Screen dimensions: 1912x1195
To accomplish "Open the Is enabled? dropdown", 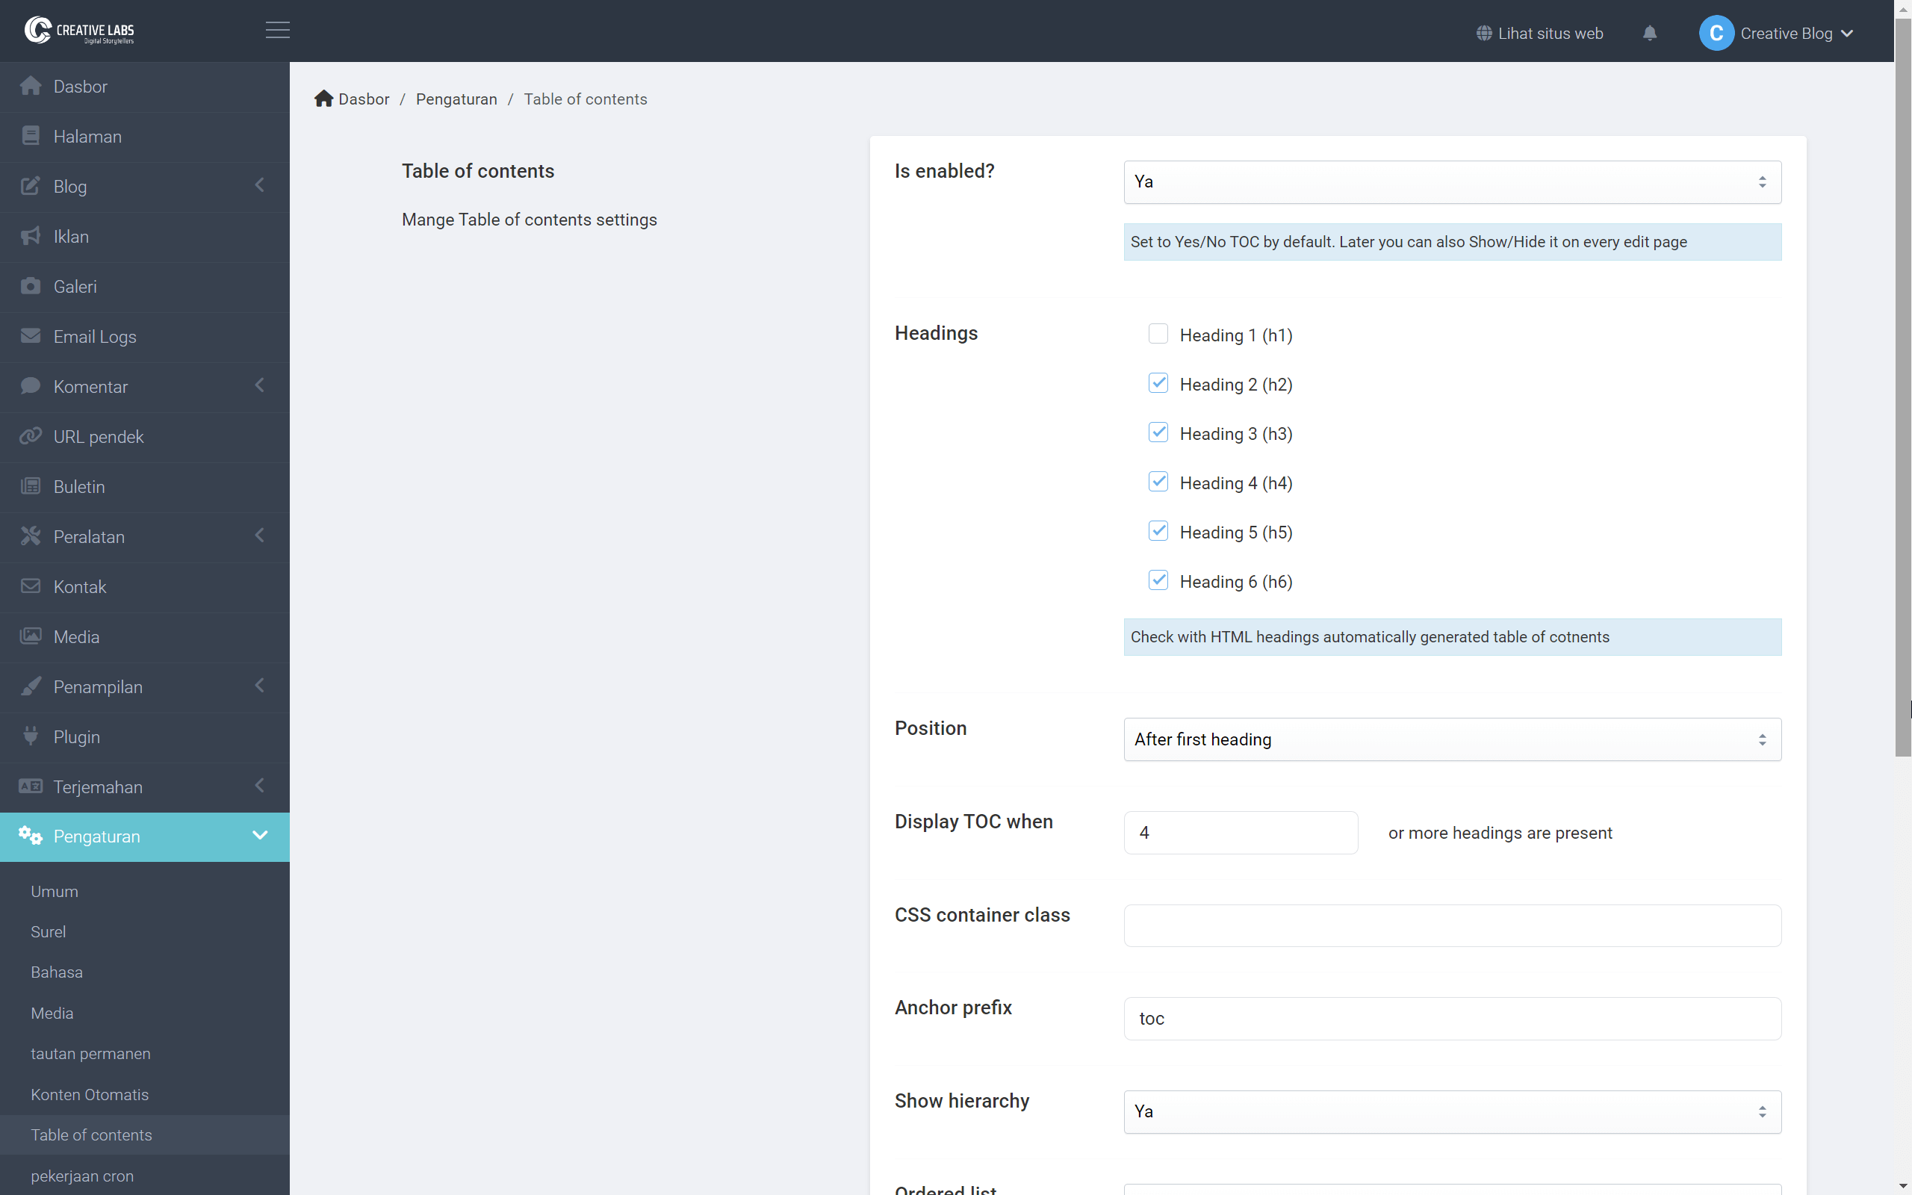I will [x=1451, y=181].
